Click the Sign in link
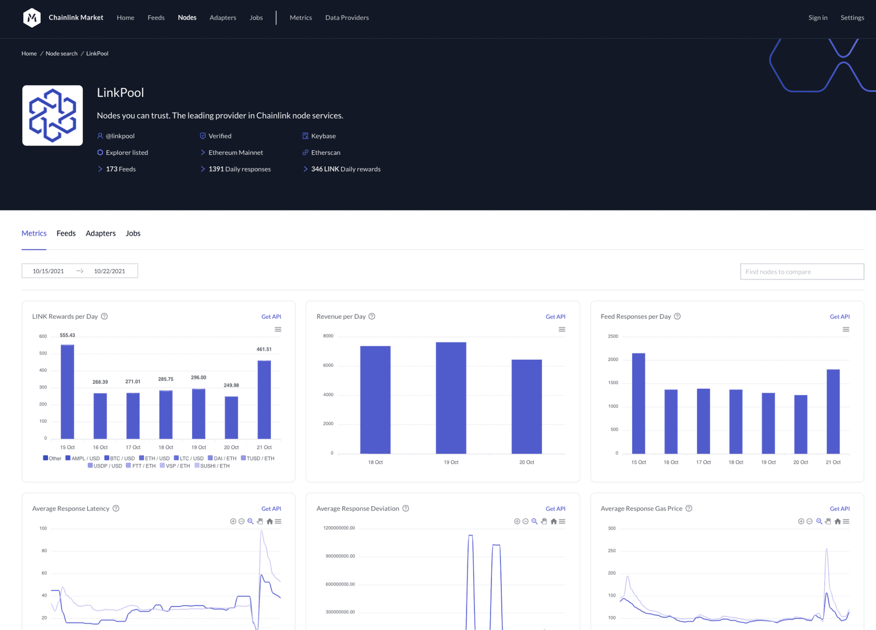 click(x=818, y=17)
